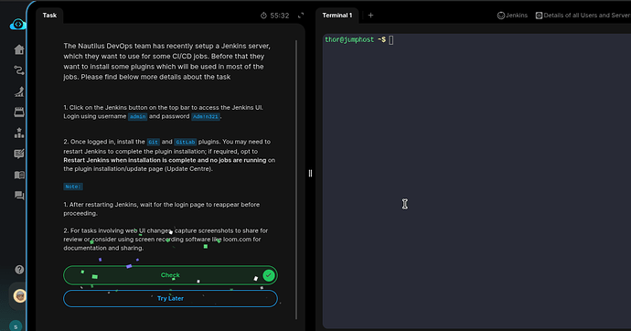The width and height of the screenshot is (631, 331).
Task: Click the task panel scrollbar
Action: (296, 179)
